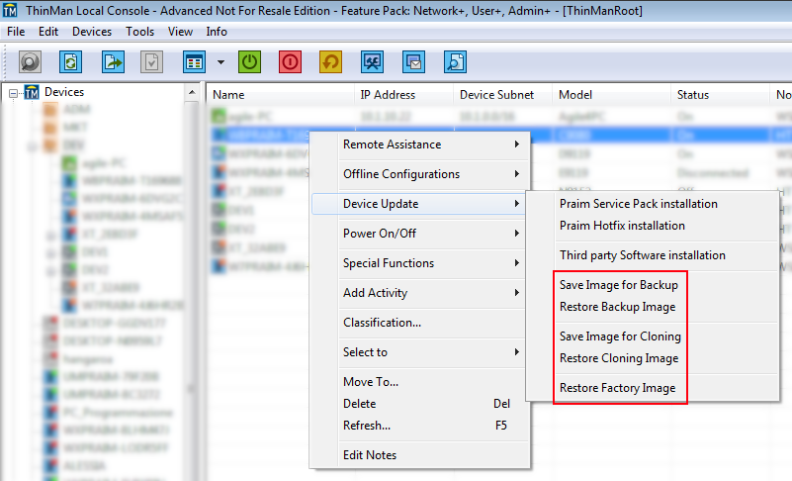Sort by the Status column header
The height and width of the screenshot is (481, 792).
(x=720, y=95)
